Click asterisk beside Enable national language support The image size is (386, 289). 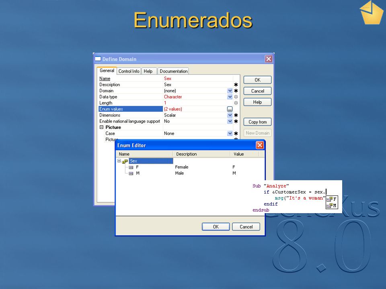[x=236, y=121]
